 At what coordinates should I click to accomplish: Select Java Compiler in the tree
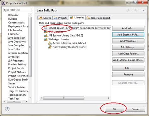pyautogui.click(x=16, y=45)
